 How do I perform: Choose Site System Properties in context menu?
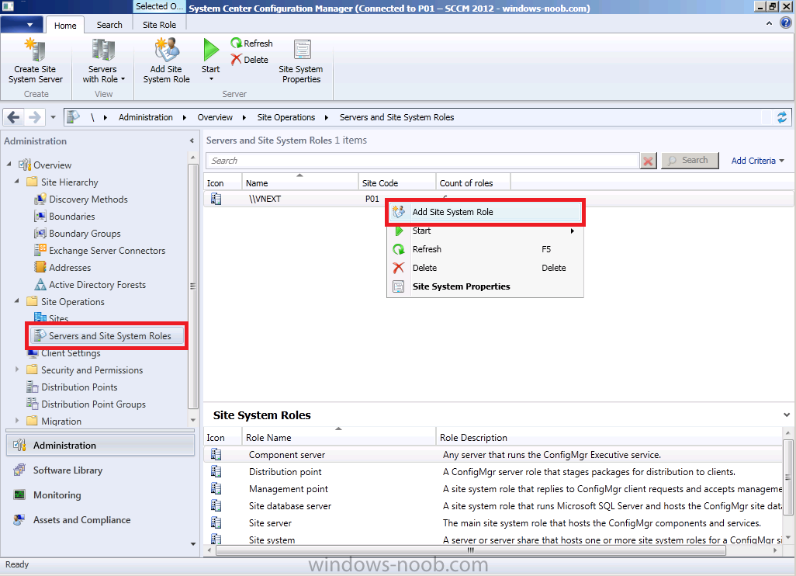coord(485,286)
